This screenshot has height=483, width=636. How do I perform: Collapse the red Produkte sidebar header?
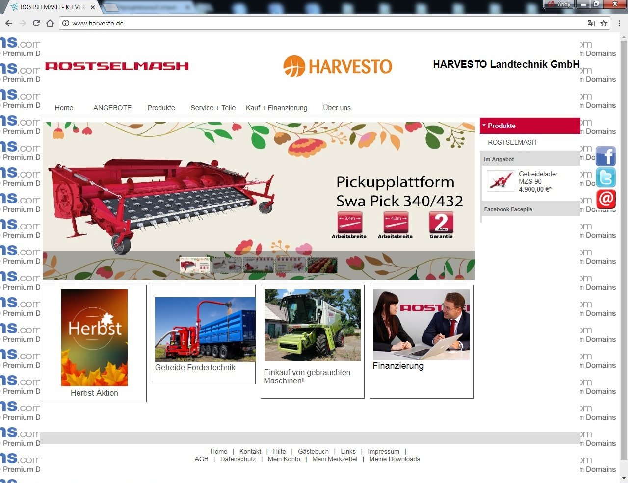[530, 126]
